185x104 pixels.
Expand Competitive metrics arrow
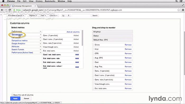coord(40,40)
